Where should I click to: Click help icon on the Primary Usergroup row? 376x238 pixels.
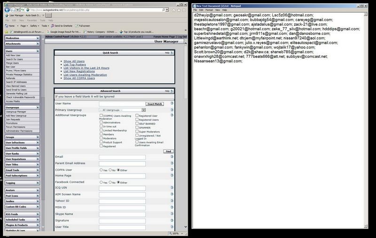point(172,110)
